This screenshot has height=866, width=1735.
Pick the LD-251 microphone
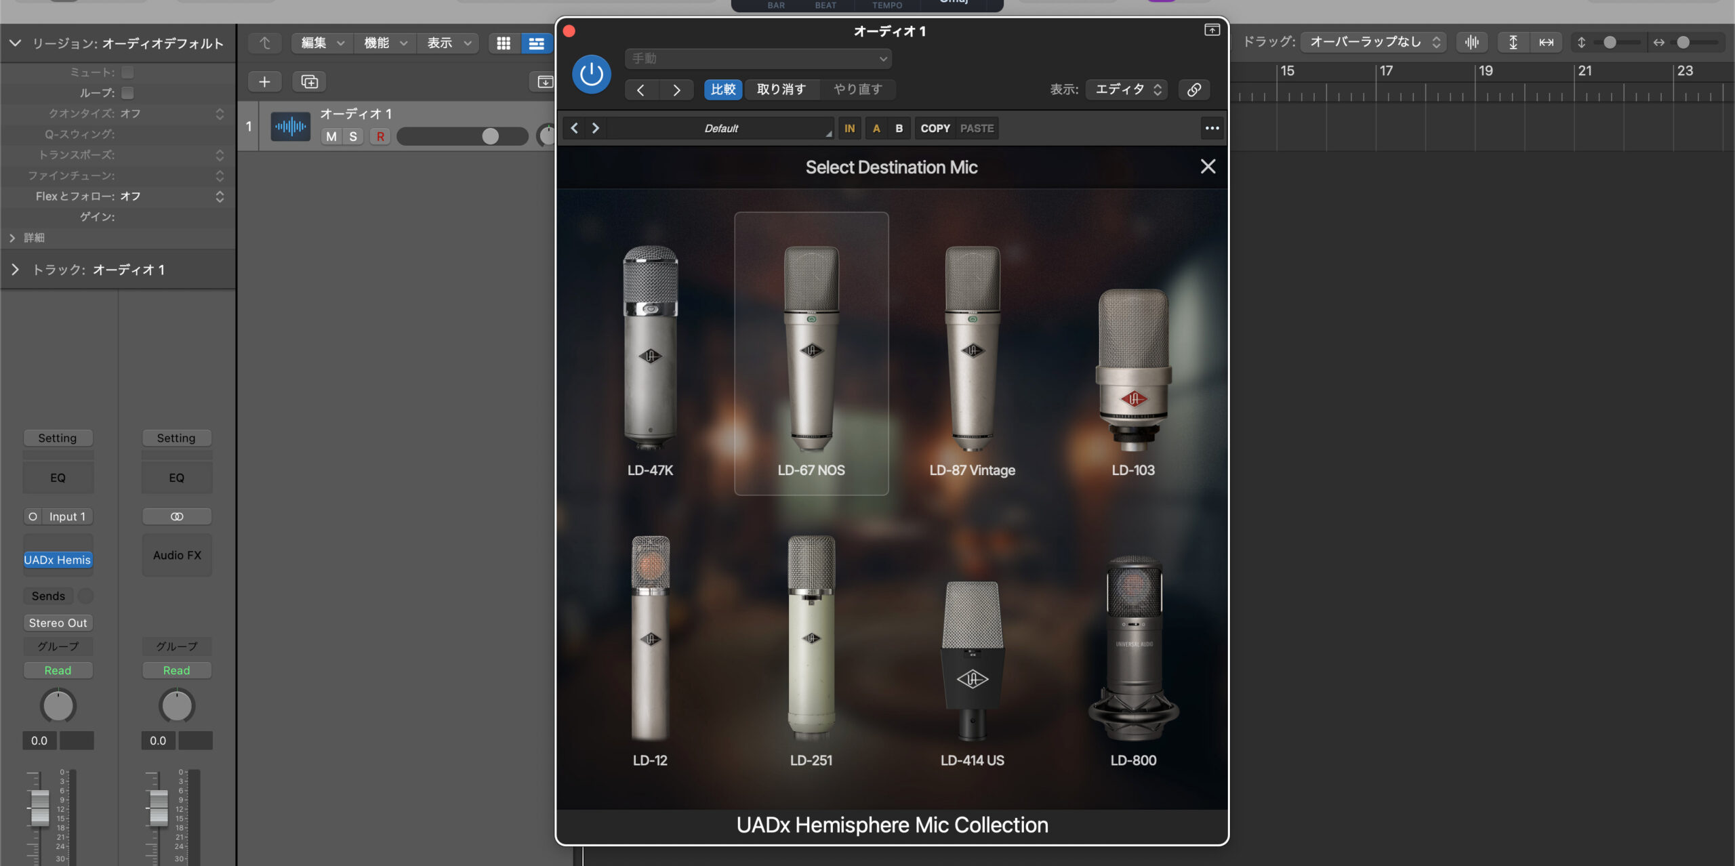[811, 651]
